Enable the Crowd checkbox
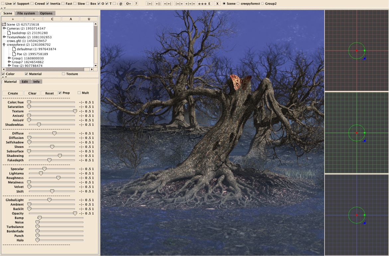 [x=32, y=3]
